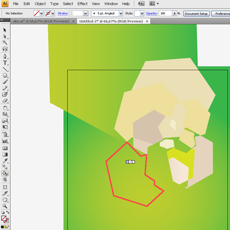Select the Pen tool
The width and height of the screenshot is (230, 230).
click(5, 56)
